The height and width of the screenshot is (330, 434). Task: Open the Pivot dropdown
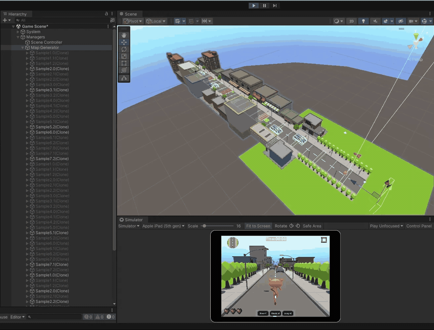click(133, 21)
